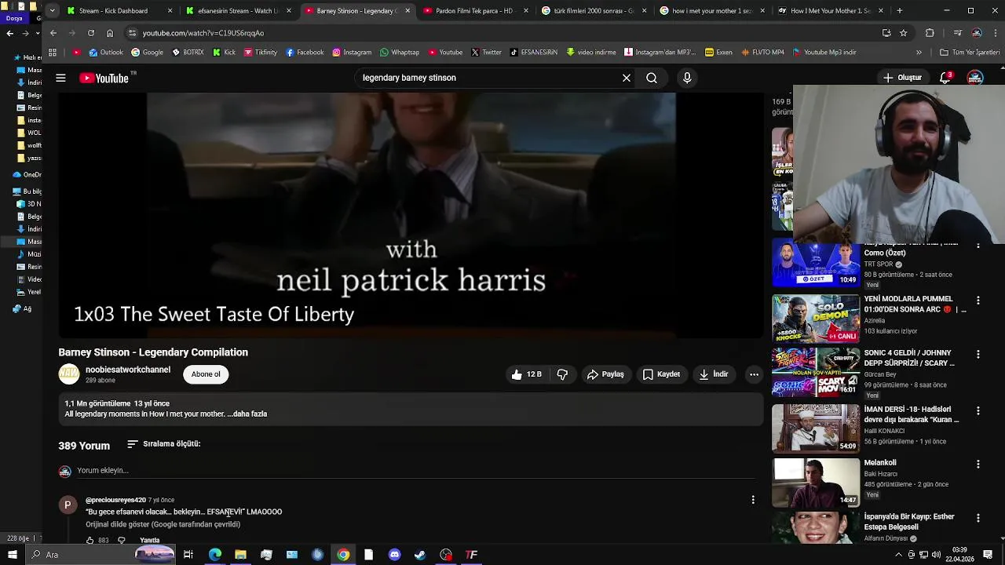Open options for the preciousreyes420 comment

pyautogui.click(x=753, y=500)
